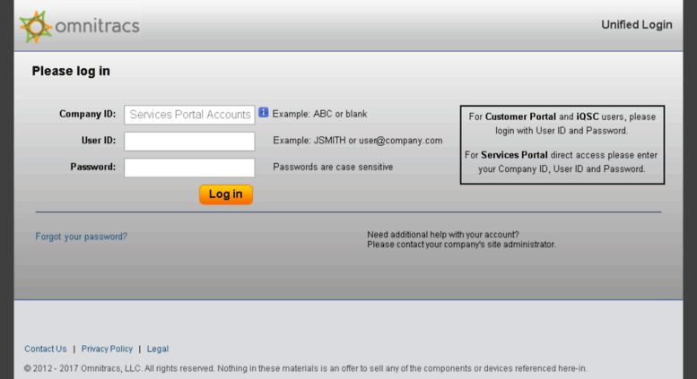697x379 pixels.
Task: Click the Please log in heading
Action: [71, 71]
